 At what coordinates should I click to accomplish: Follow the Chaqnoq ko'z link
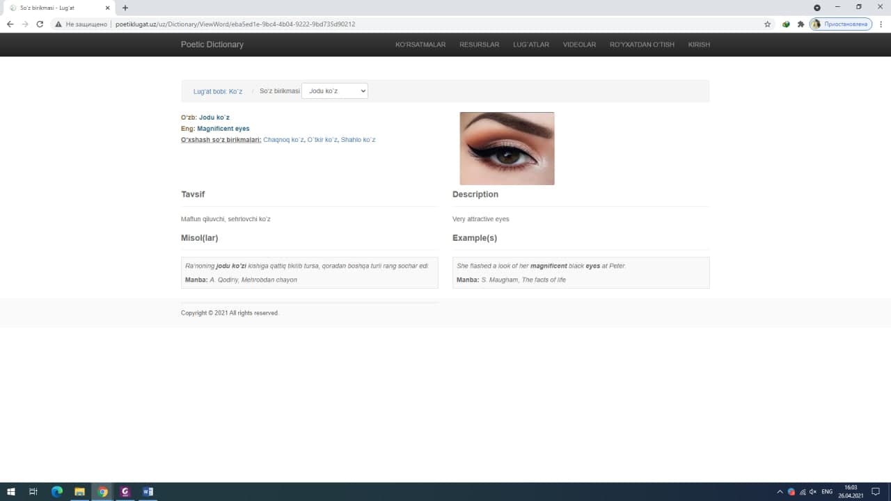click(283, 140)
